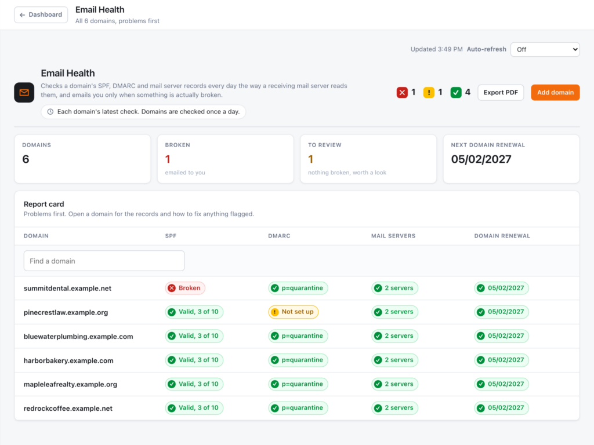Click summitdental's p=quarantine badge
594x445 pixels.
pos(298,288)
